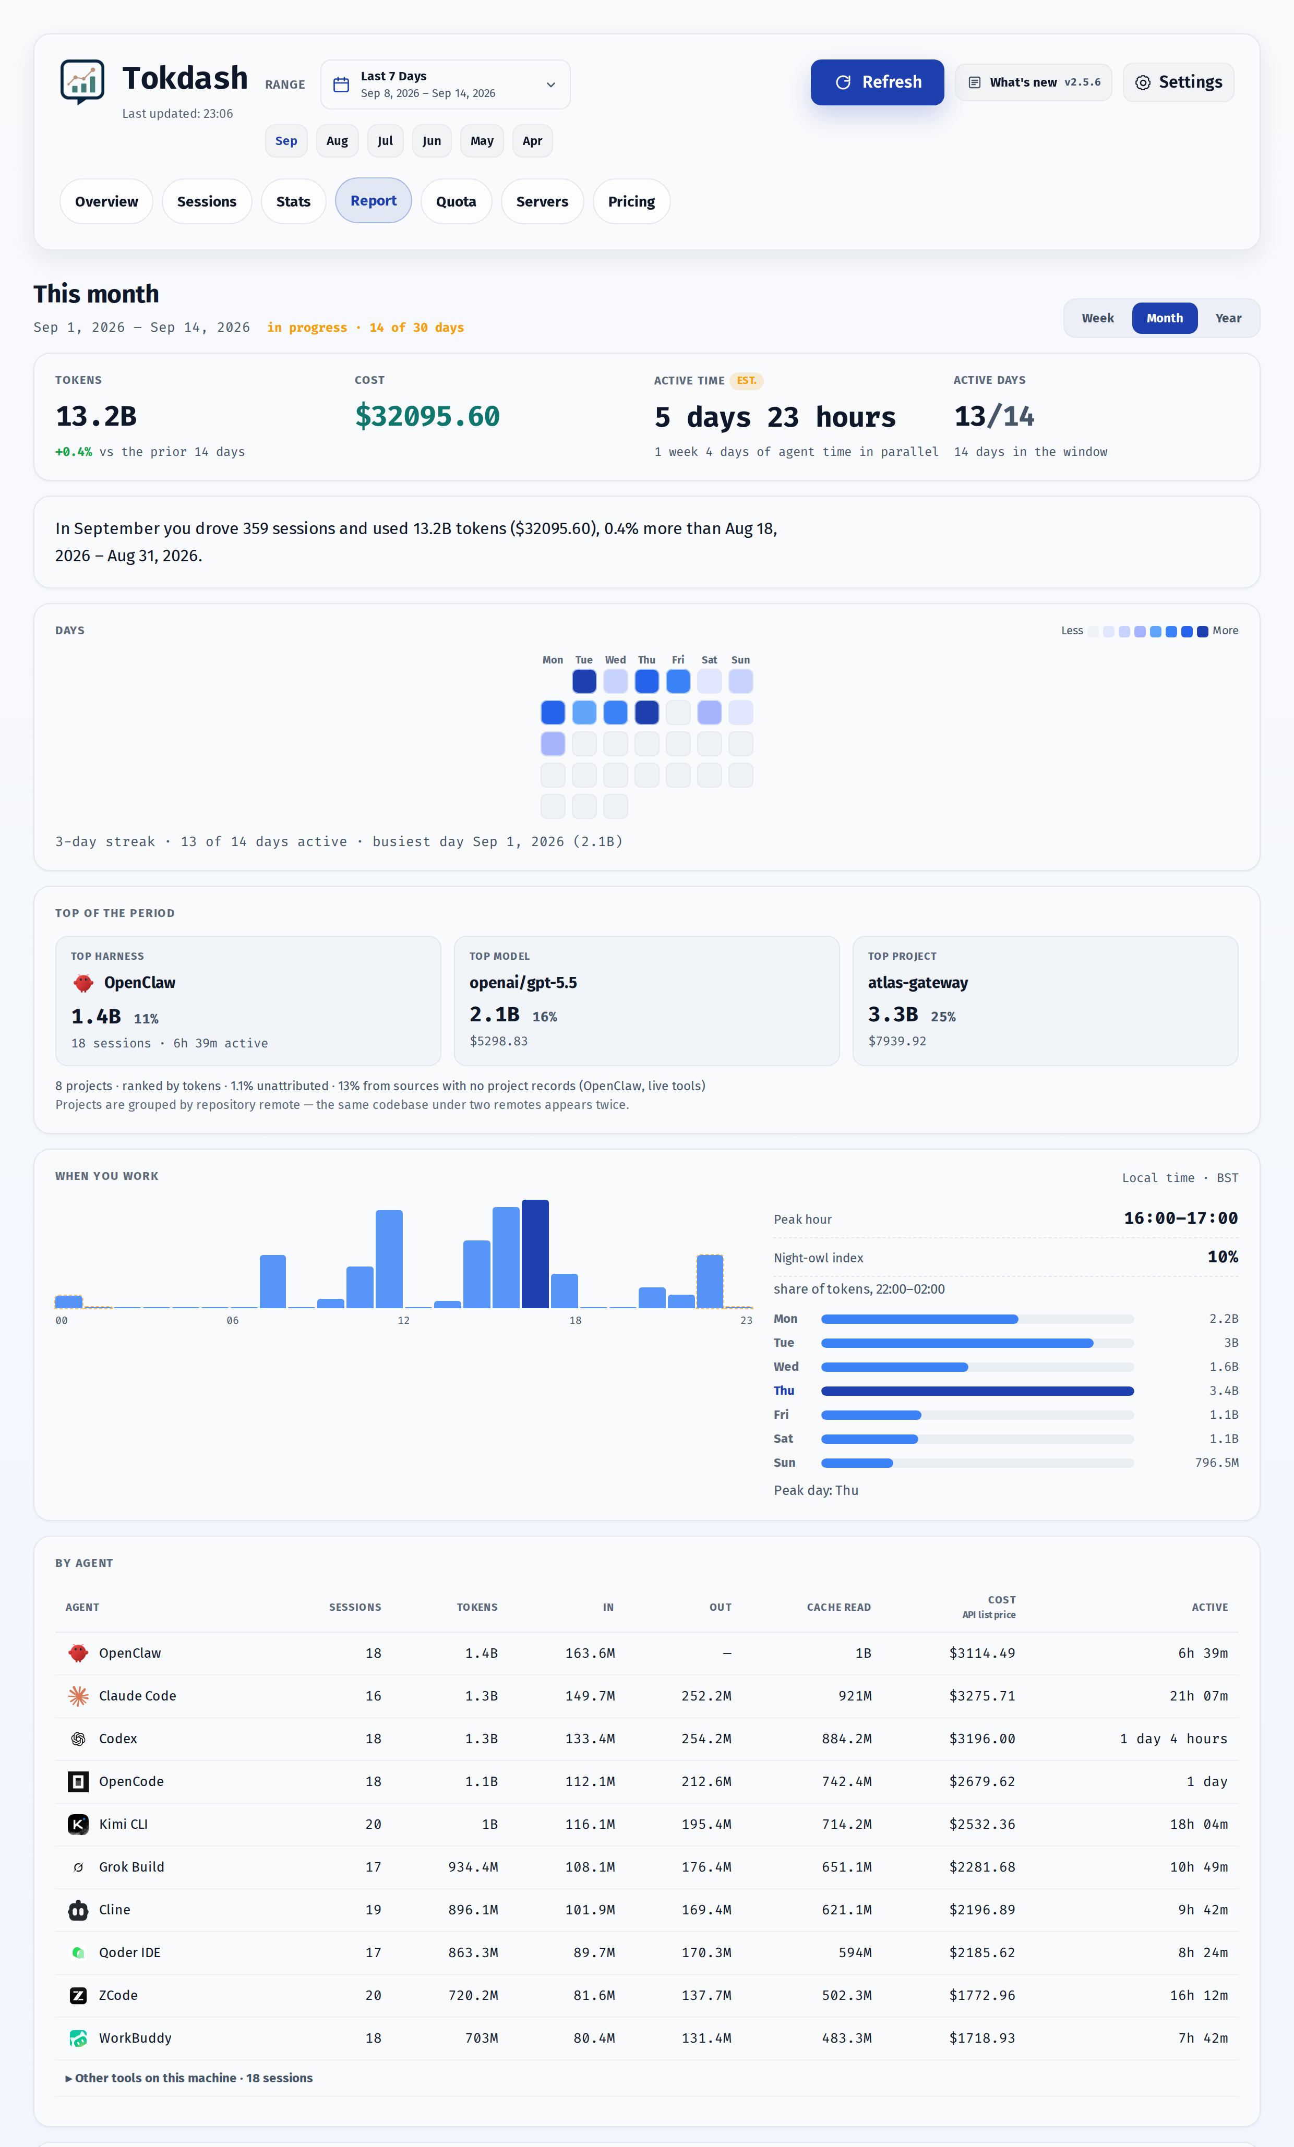Select the Apr month chip
This screenshot has width=1294, height=2147.
click(x=532, y=141)
